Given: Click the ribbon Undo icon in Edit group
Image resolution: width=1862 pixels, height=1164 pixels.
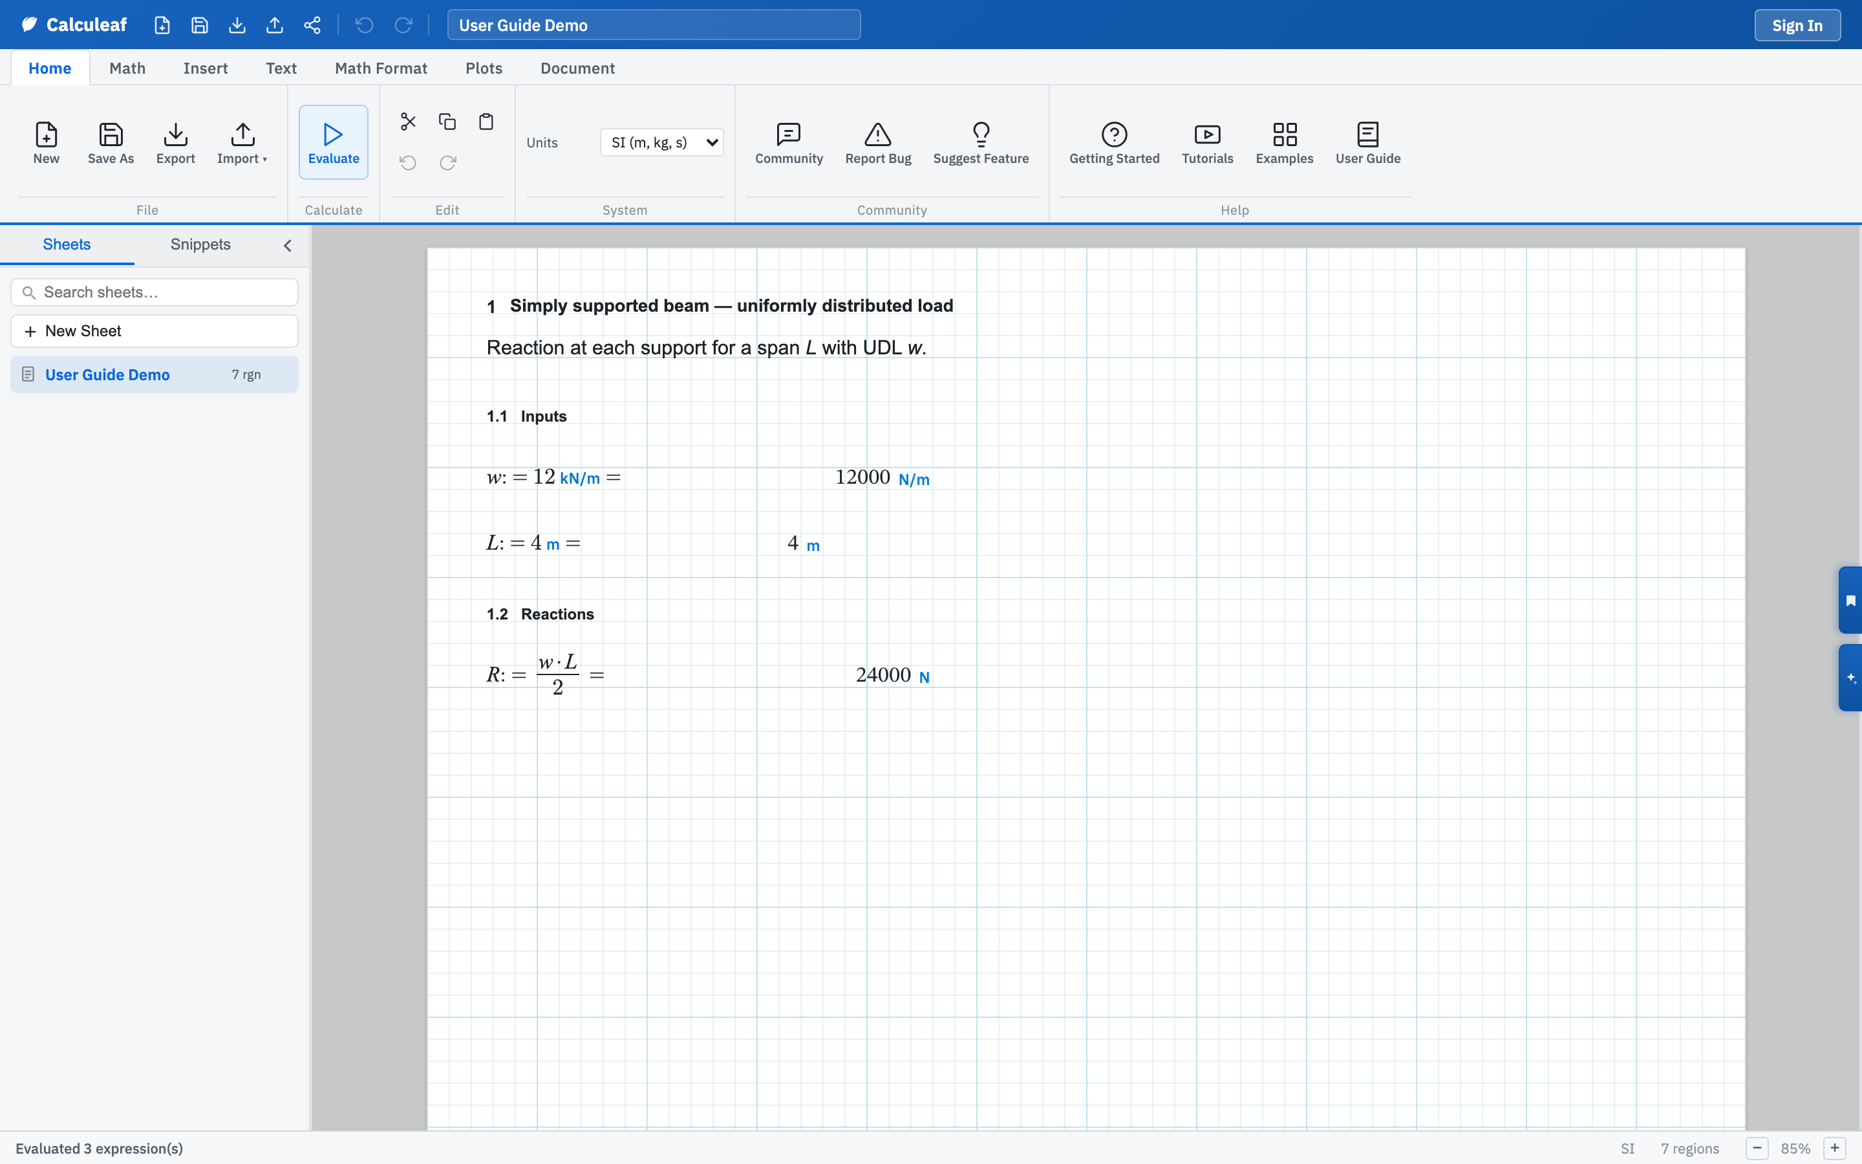Looking at the screenshot, I should 408,162.
